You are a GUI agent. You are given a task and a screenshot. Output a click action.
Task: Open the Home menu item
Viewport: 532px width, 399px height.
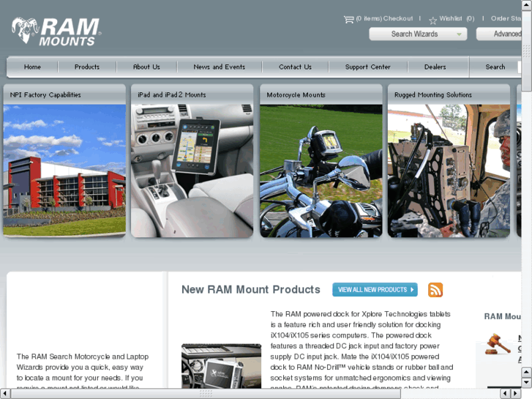click(32, 67)
